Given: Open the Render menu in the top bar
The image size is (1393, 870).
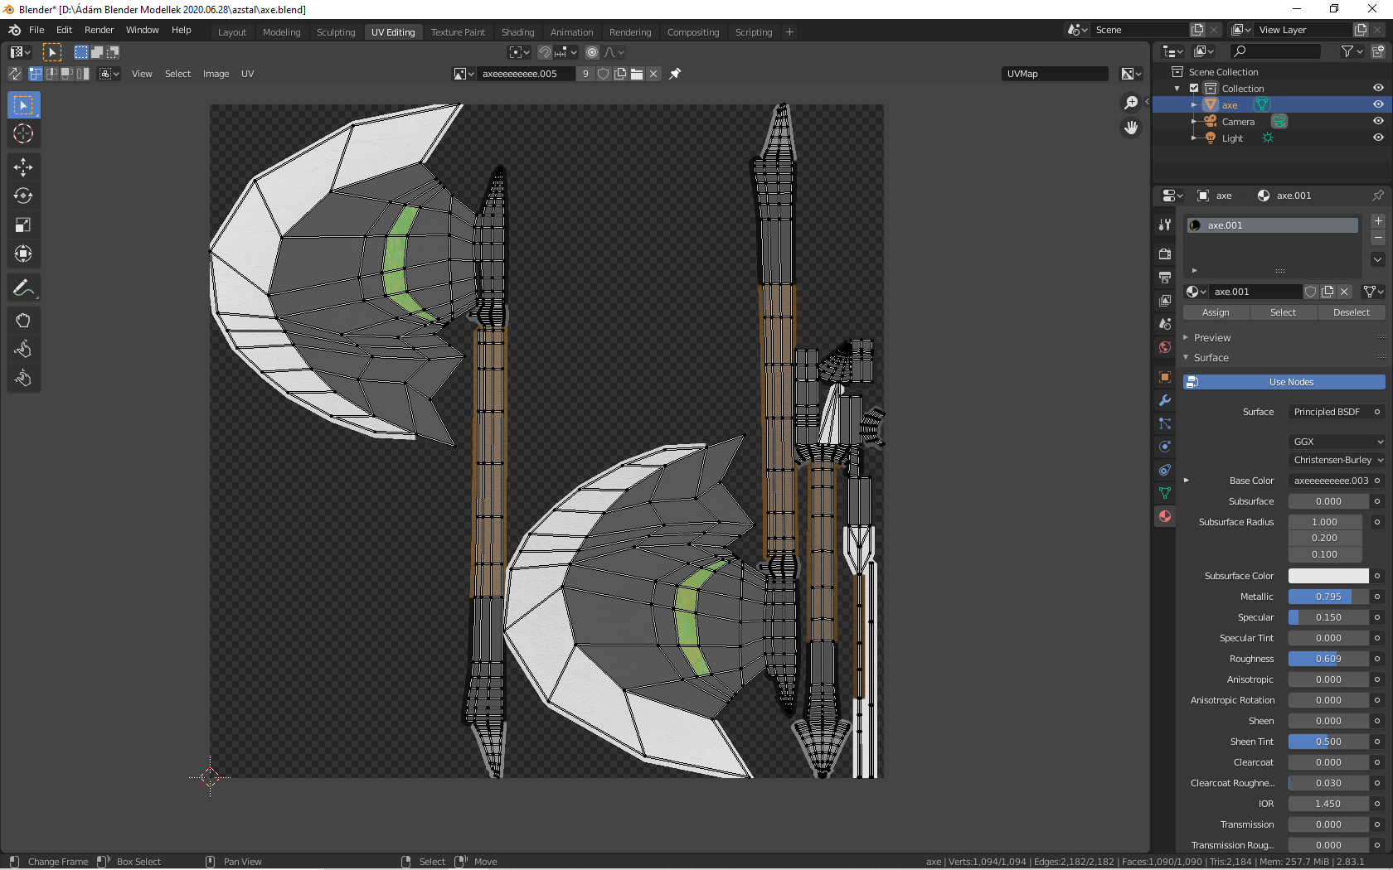Looking at the screenshot, I should [99, 30].
